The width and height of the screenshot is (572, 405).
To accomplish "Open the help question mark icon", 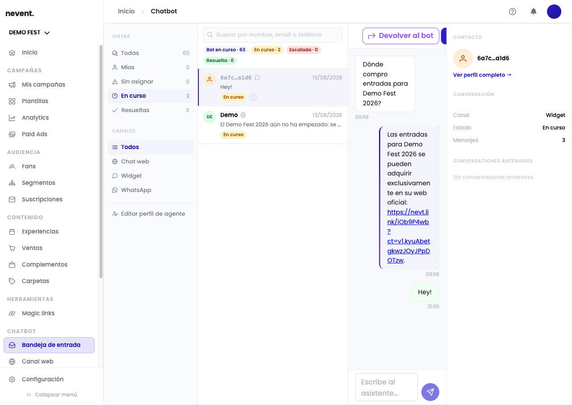I will [x=513, y=12].
